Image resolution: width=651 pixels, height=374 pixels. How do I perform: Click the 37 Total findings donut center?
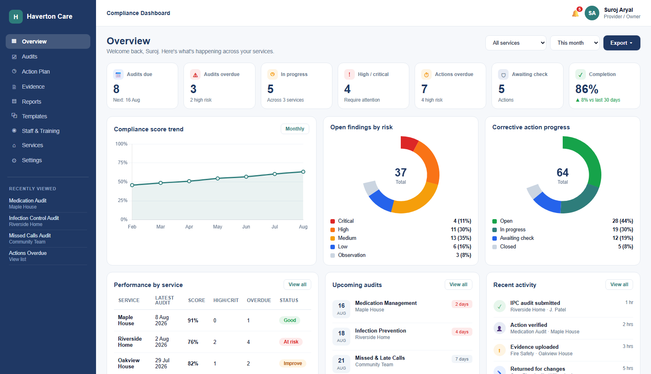[x=401, y=176]
